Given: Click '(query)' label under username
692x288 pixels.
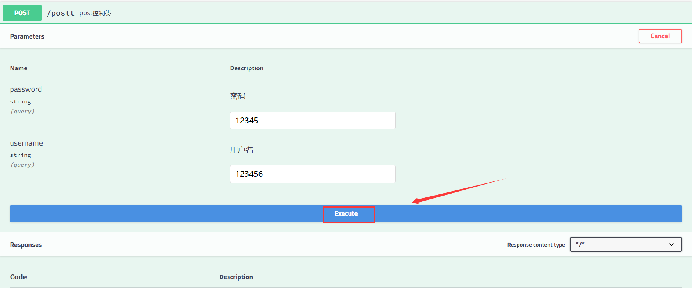Looking at the screenshot, I should tap(22, 165).
